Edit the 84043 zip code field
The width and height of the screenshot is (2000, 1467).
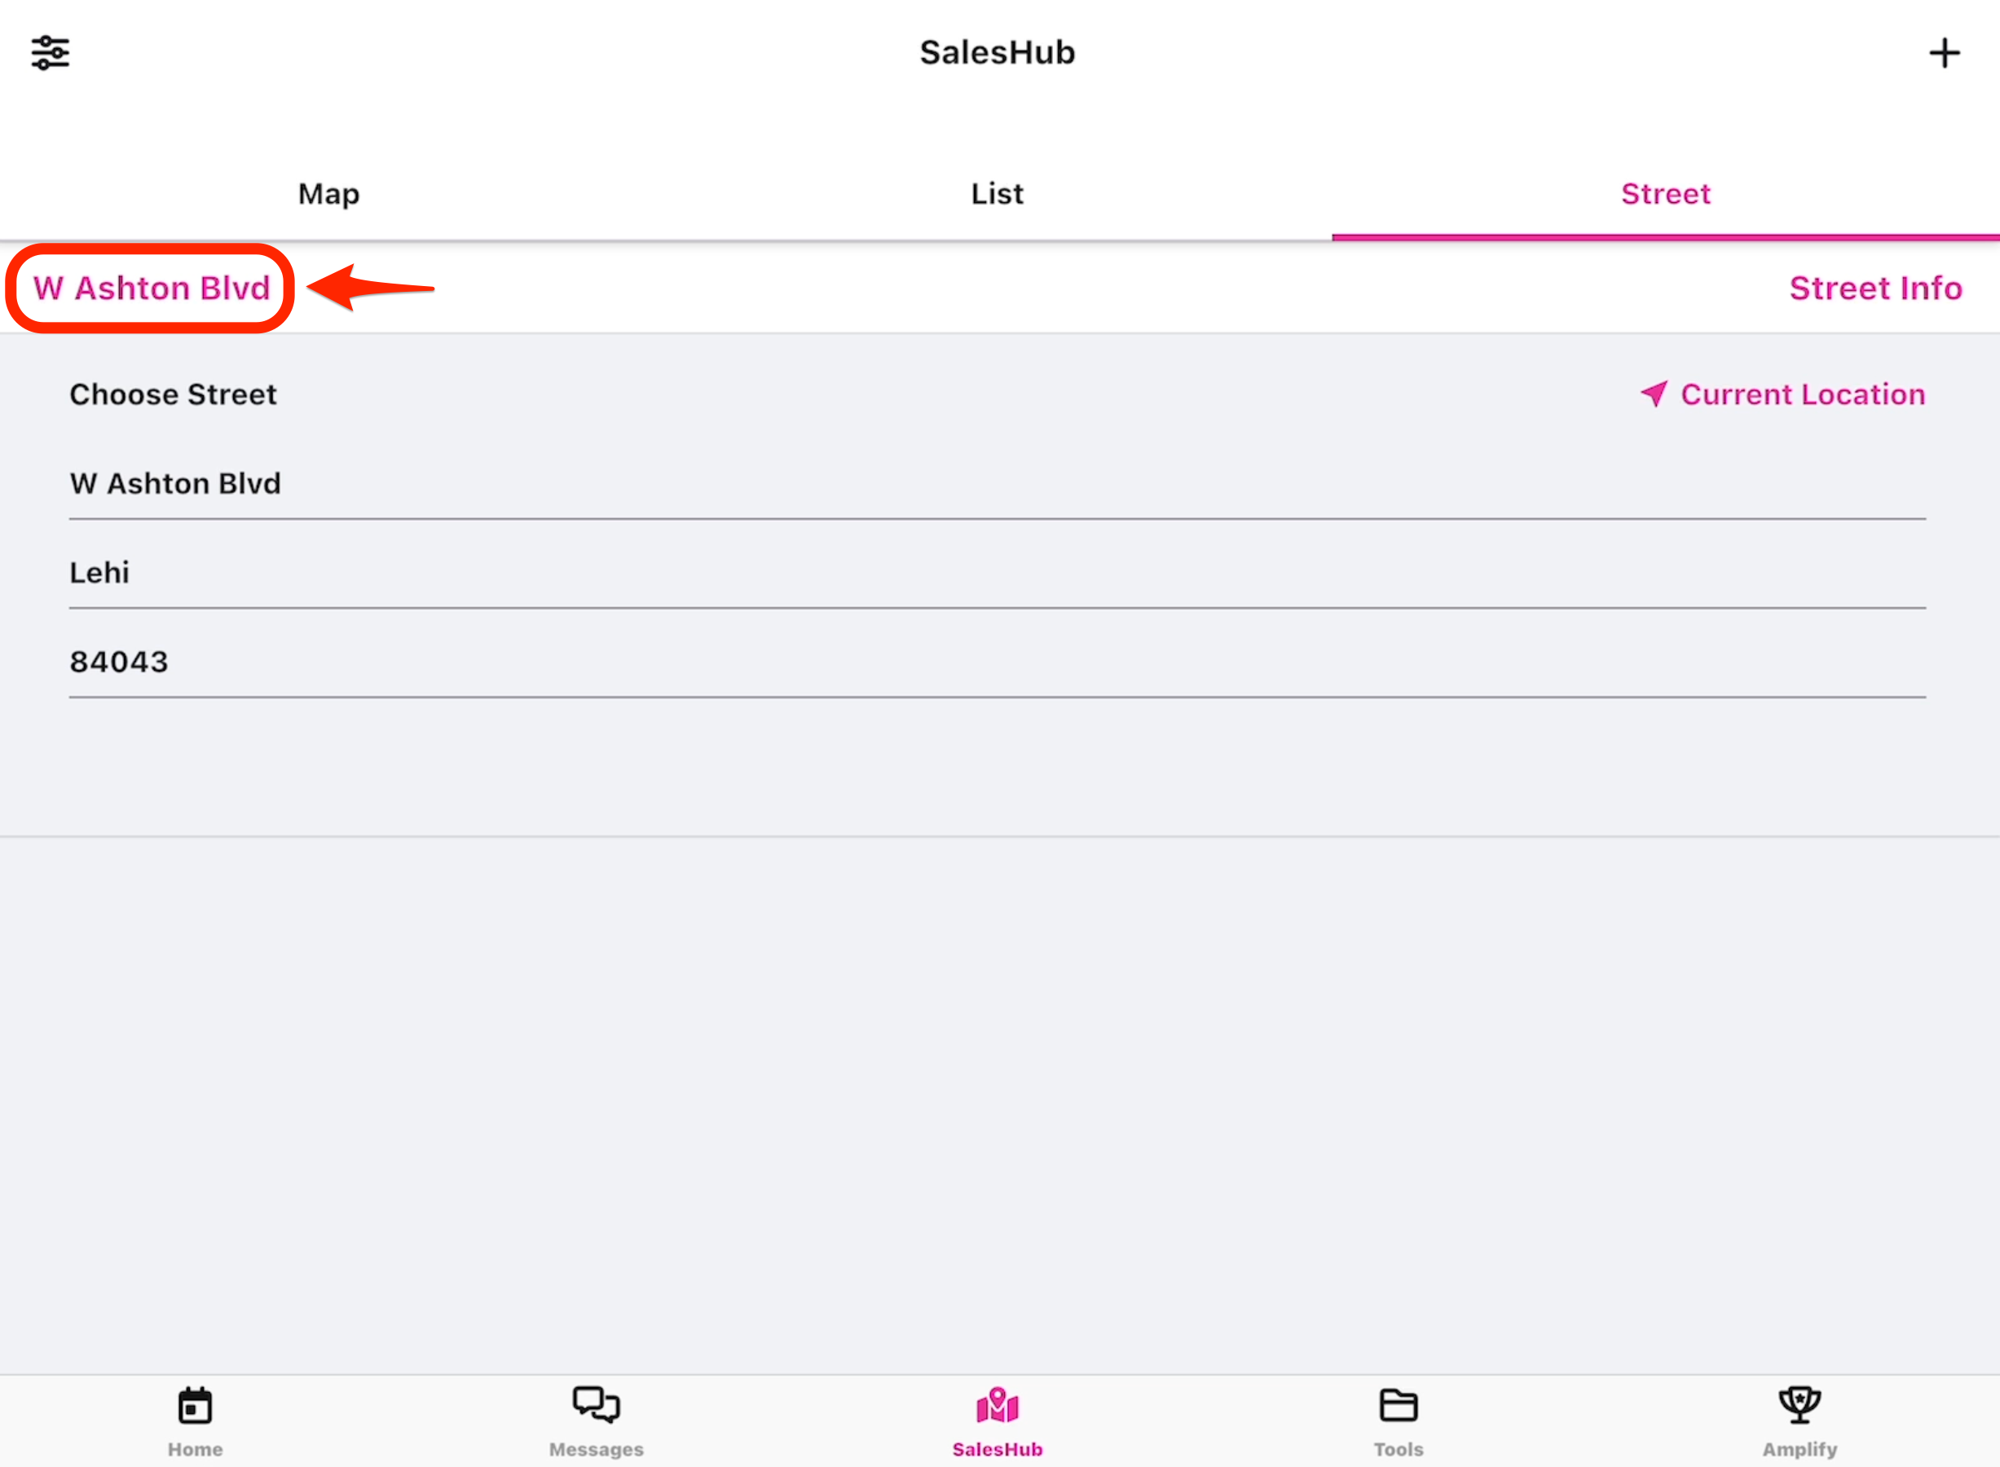[x=998, y=663]
